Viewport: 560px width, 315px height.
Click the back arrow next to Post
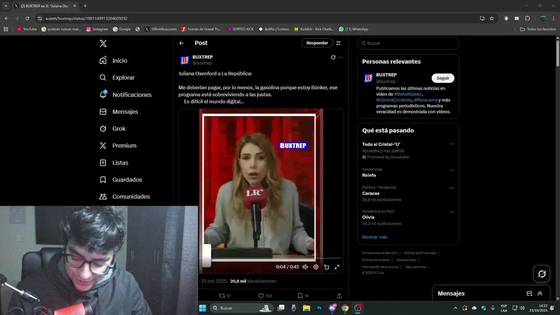[182, 43]
